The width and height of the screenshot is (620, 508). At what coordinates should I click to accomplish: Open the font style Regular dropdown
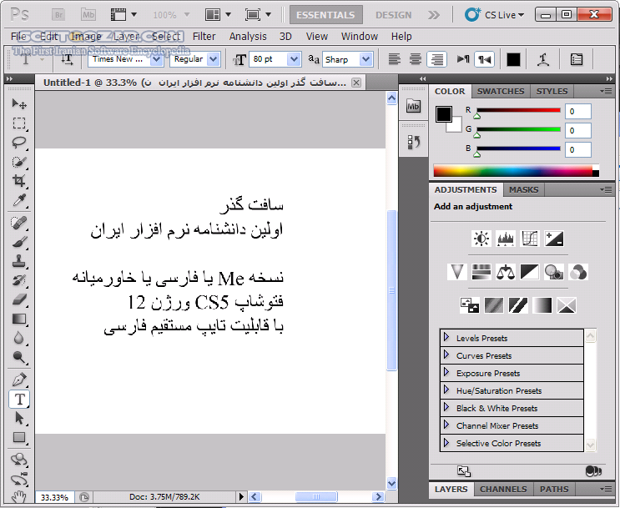click(214, 60)
